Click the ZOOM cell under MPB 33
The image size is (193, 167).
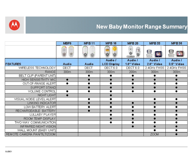tap(154, 134)
